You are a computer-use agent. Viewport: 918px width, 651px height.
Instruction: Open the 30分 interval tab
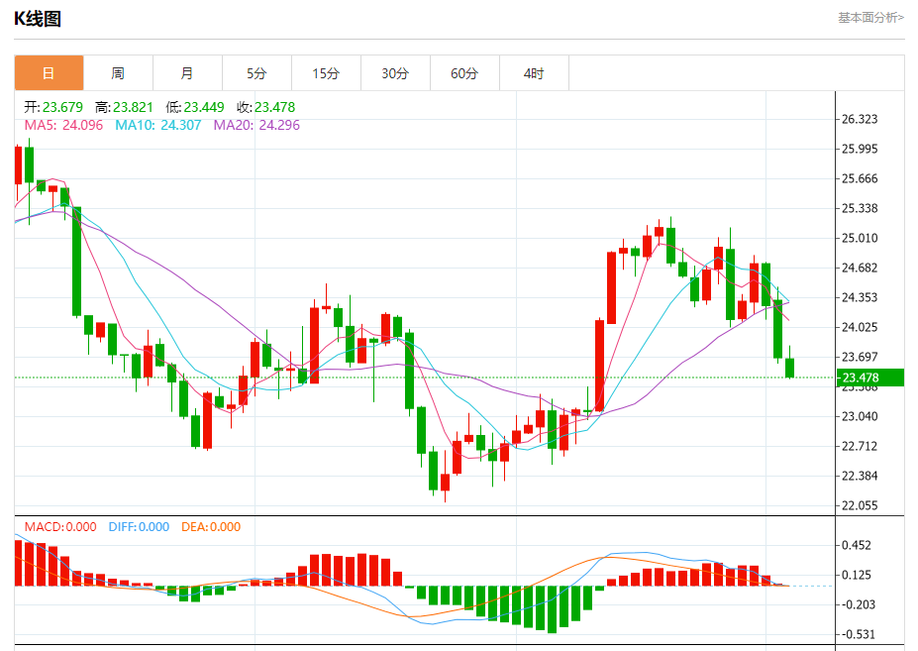pyautogui.click(x=395, y=73)
